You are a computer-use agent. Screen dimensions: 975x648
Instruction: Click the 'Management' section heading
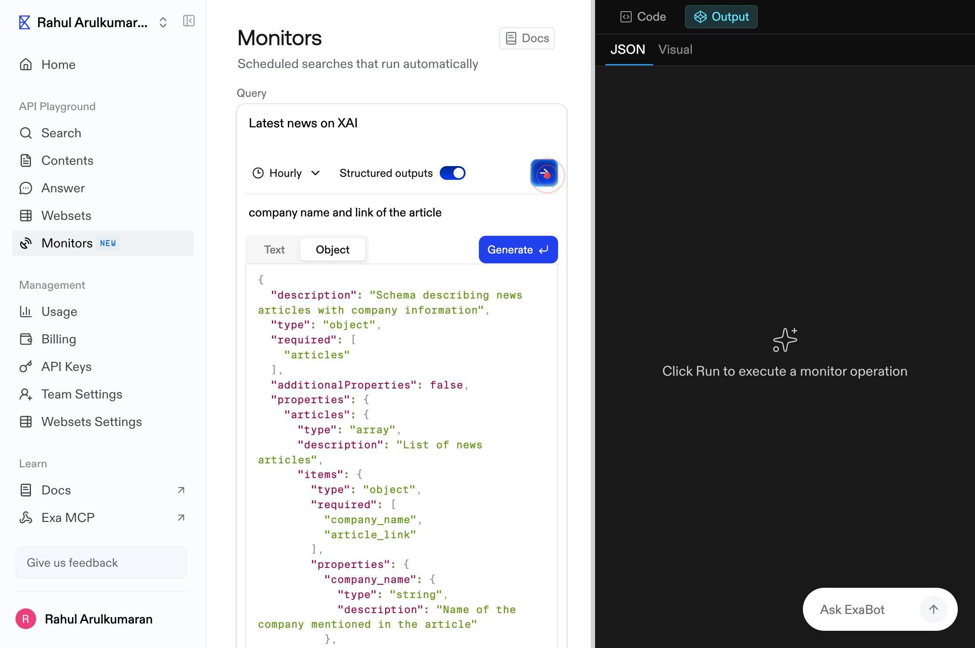coord(52,285)
